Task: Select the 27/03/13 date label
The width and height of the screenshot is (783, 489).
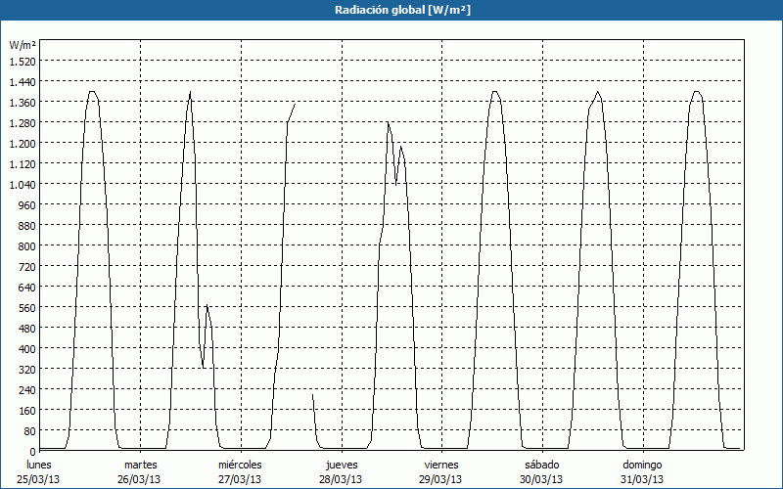Action: [240, 479]
